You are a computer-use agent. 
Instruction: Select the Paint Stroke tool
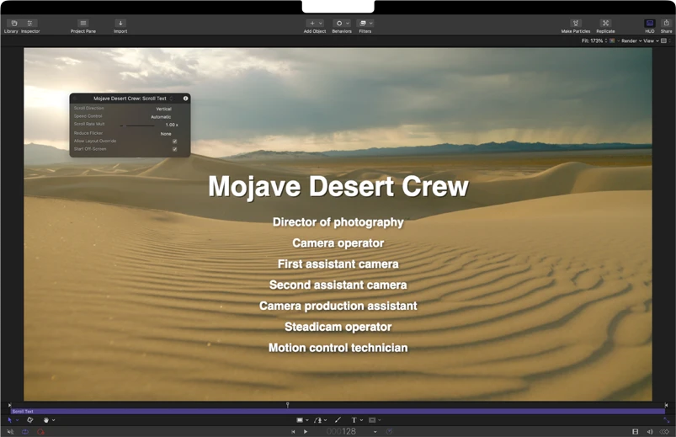coord(338,420)
